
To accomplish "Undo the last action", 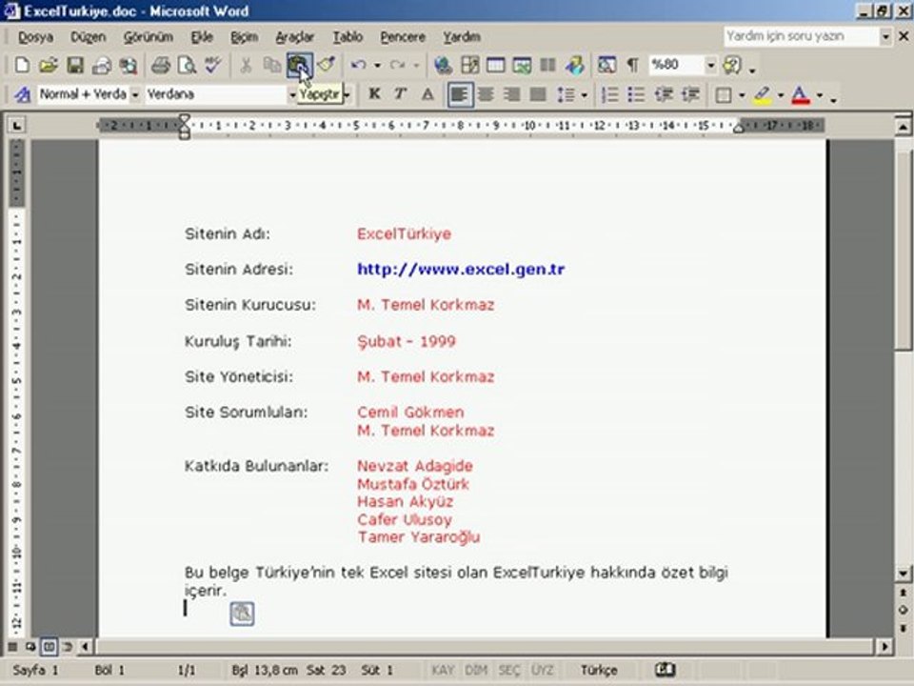I will 359,65.
